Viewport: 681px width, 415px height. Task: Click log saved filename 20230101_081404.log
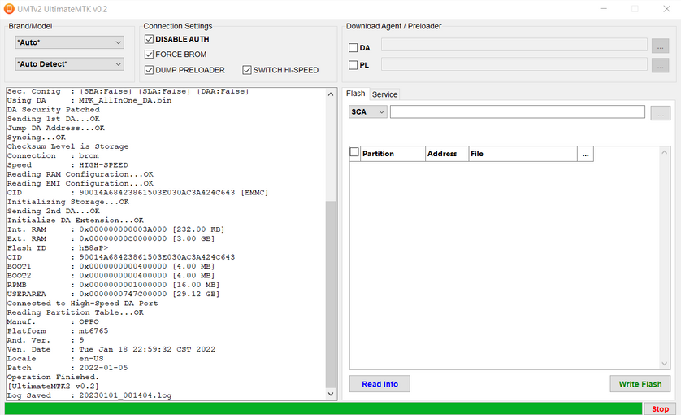(125, 395)
